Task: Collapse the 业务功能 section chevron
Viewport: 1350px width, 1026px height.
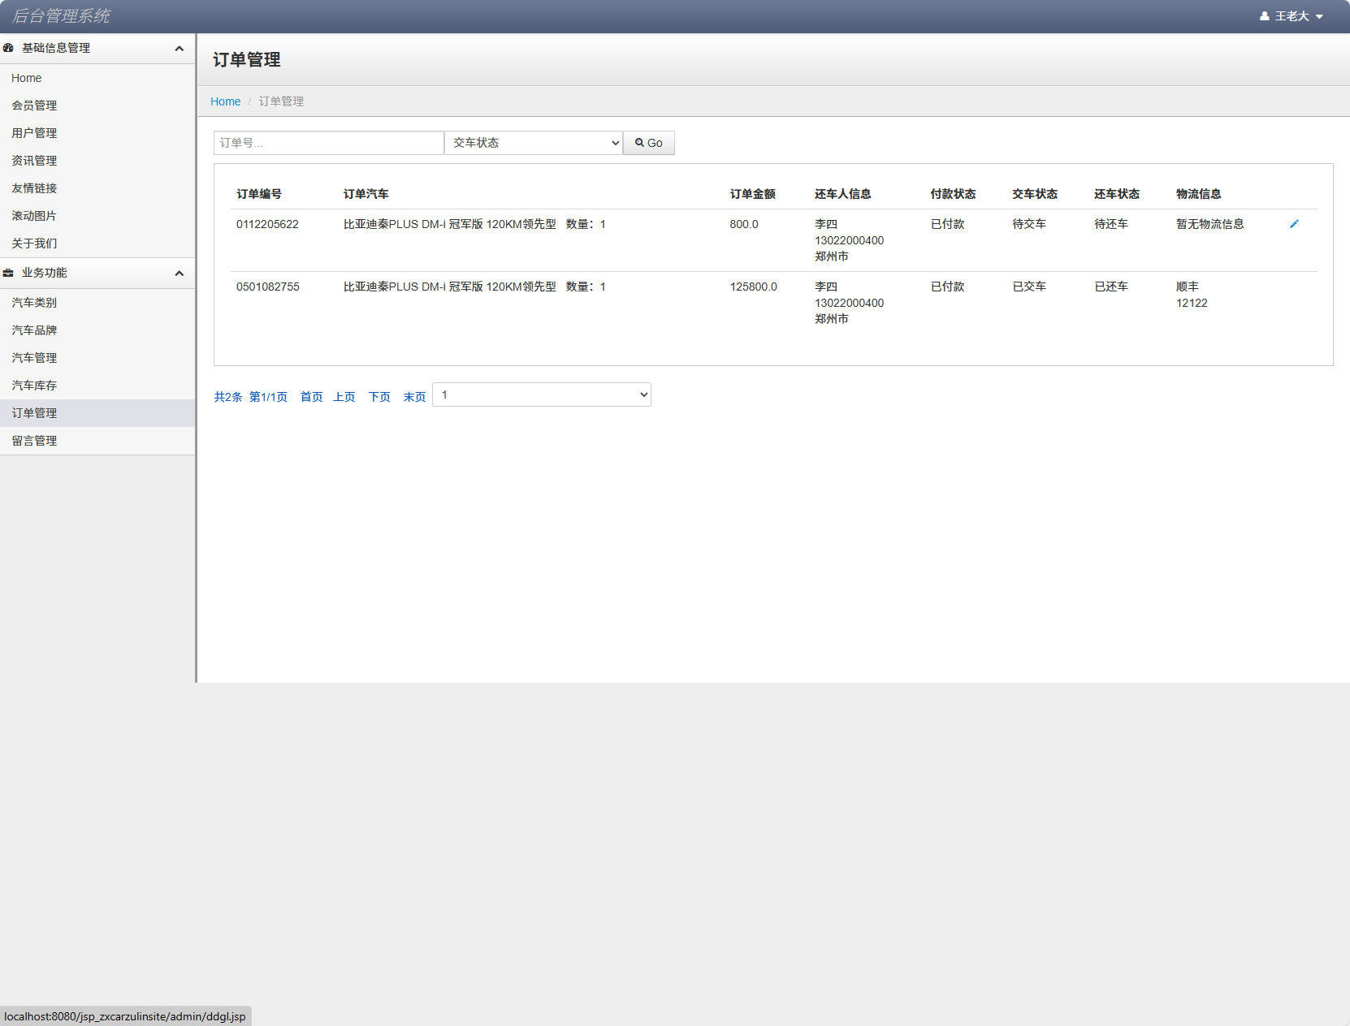Action: pos(179,274)
